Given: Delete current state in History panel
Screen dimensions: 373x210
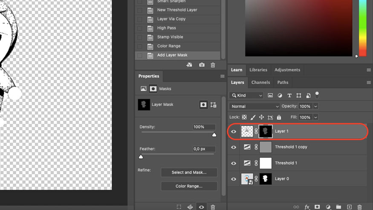Looking at the screenshot, I should point(213,65).
